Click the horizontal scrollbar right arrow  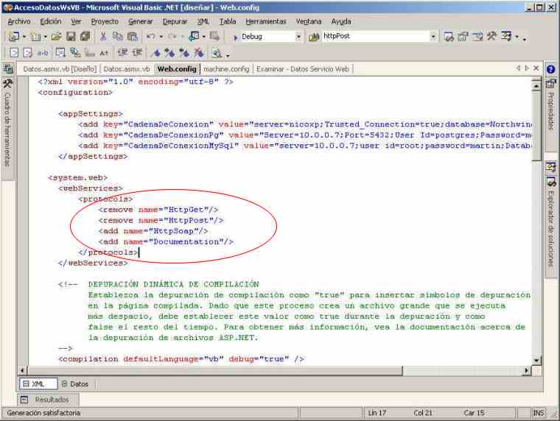coord(526,371)
